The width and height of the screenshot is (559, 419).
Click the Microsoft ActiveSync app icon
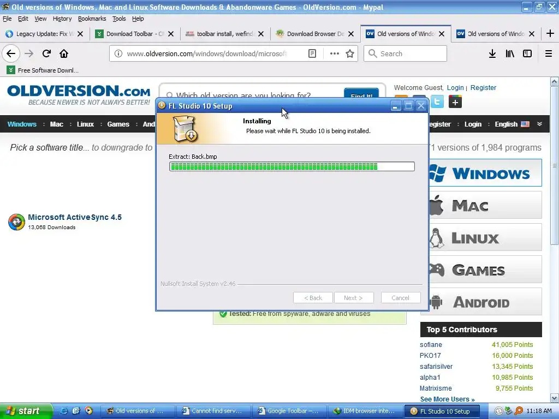(x=16, y=222)
